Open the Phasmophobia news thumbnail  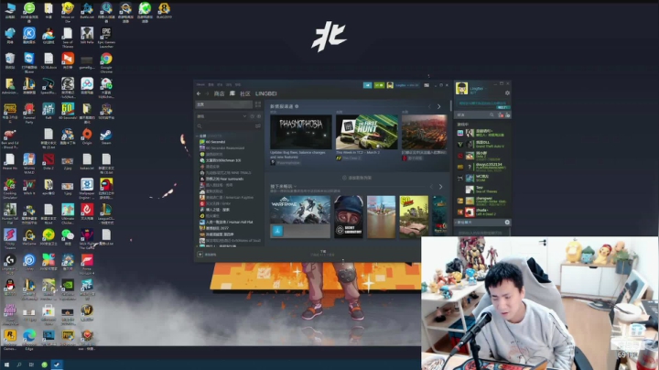click(300, 133)
